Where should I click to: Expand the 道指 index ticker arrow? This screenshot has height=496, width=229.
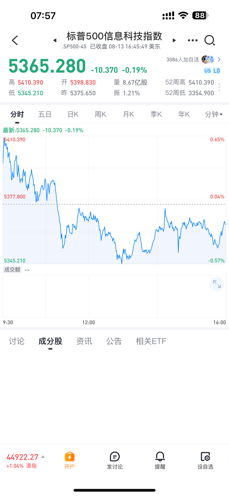click(x=43, y=456)
